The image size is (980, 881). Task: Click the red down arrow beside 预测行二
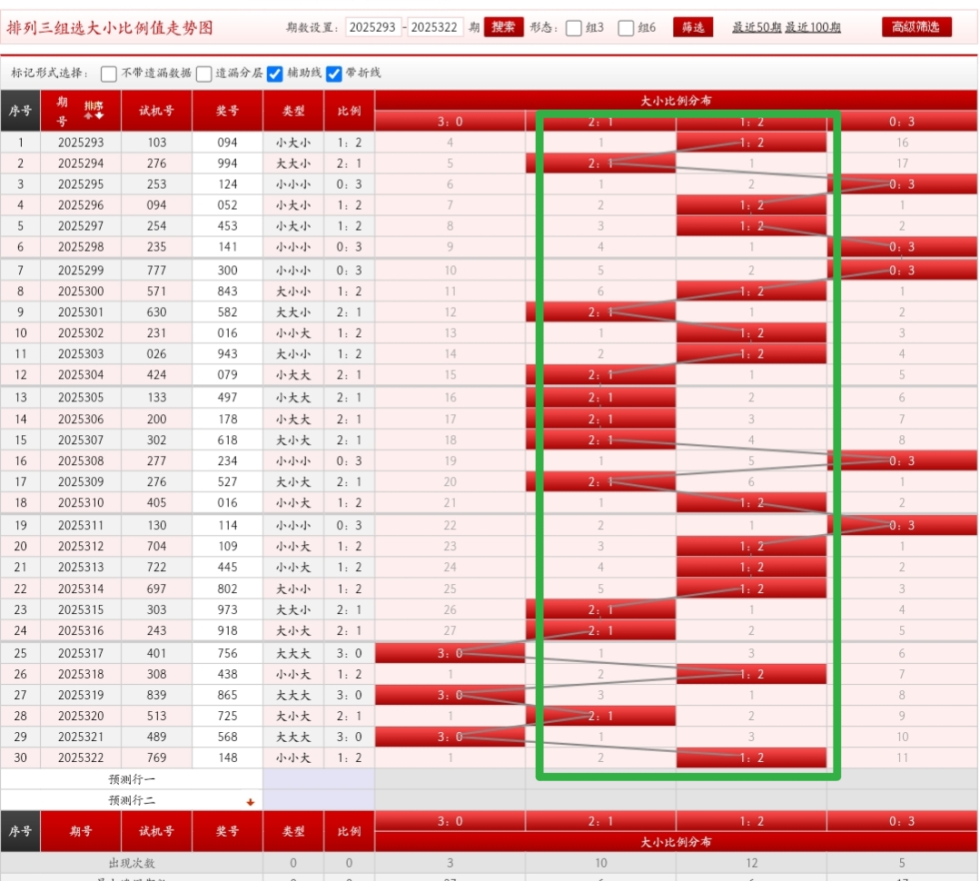click(x=250, y=802)
